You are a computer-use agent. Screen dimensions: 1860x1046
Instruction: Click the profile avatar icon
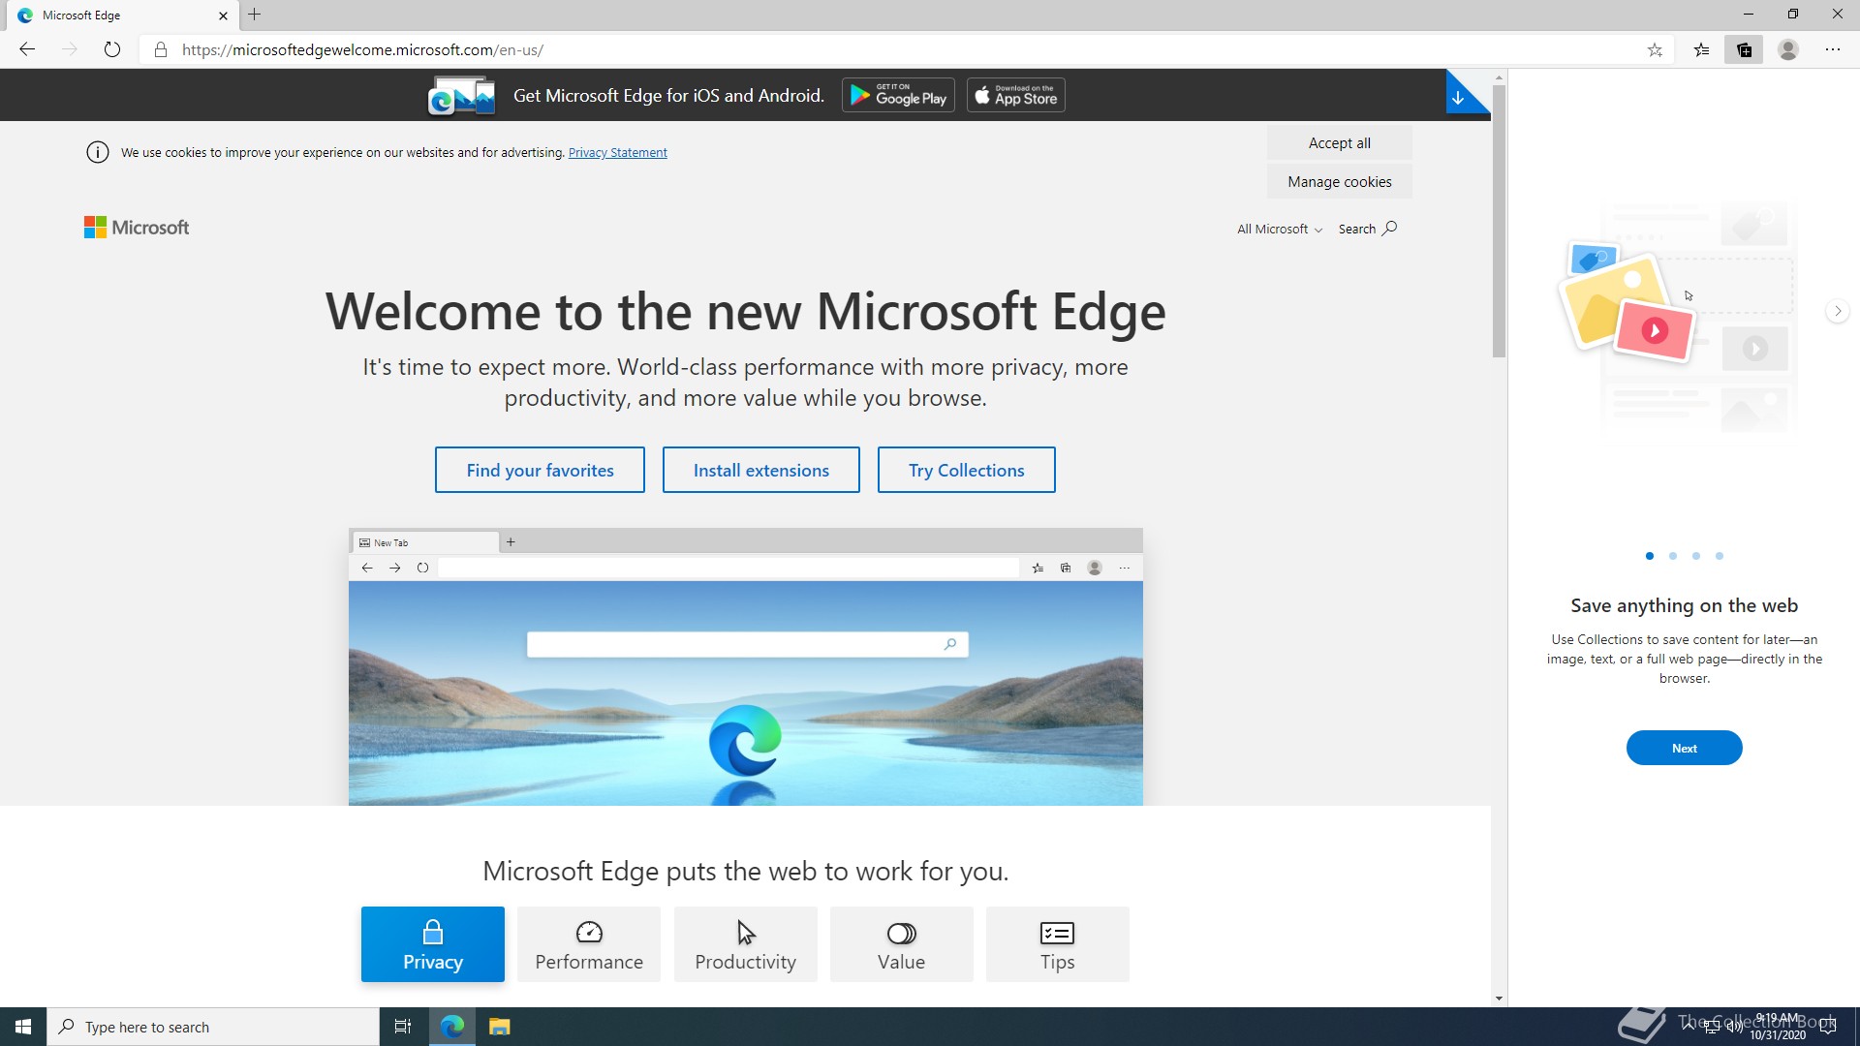(1788, 50)
